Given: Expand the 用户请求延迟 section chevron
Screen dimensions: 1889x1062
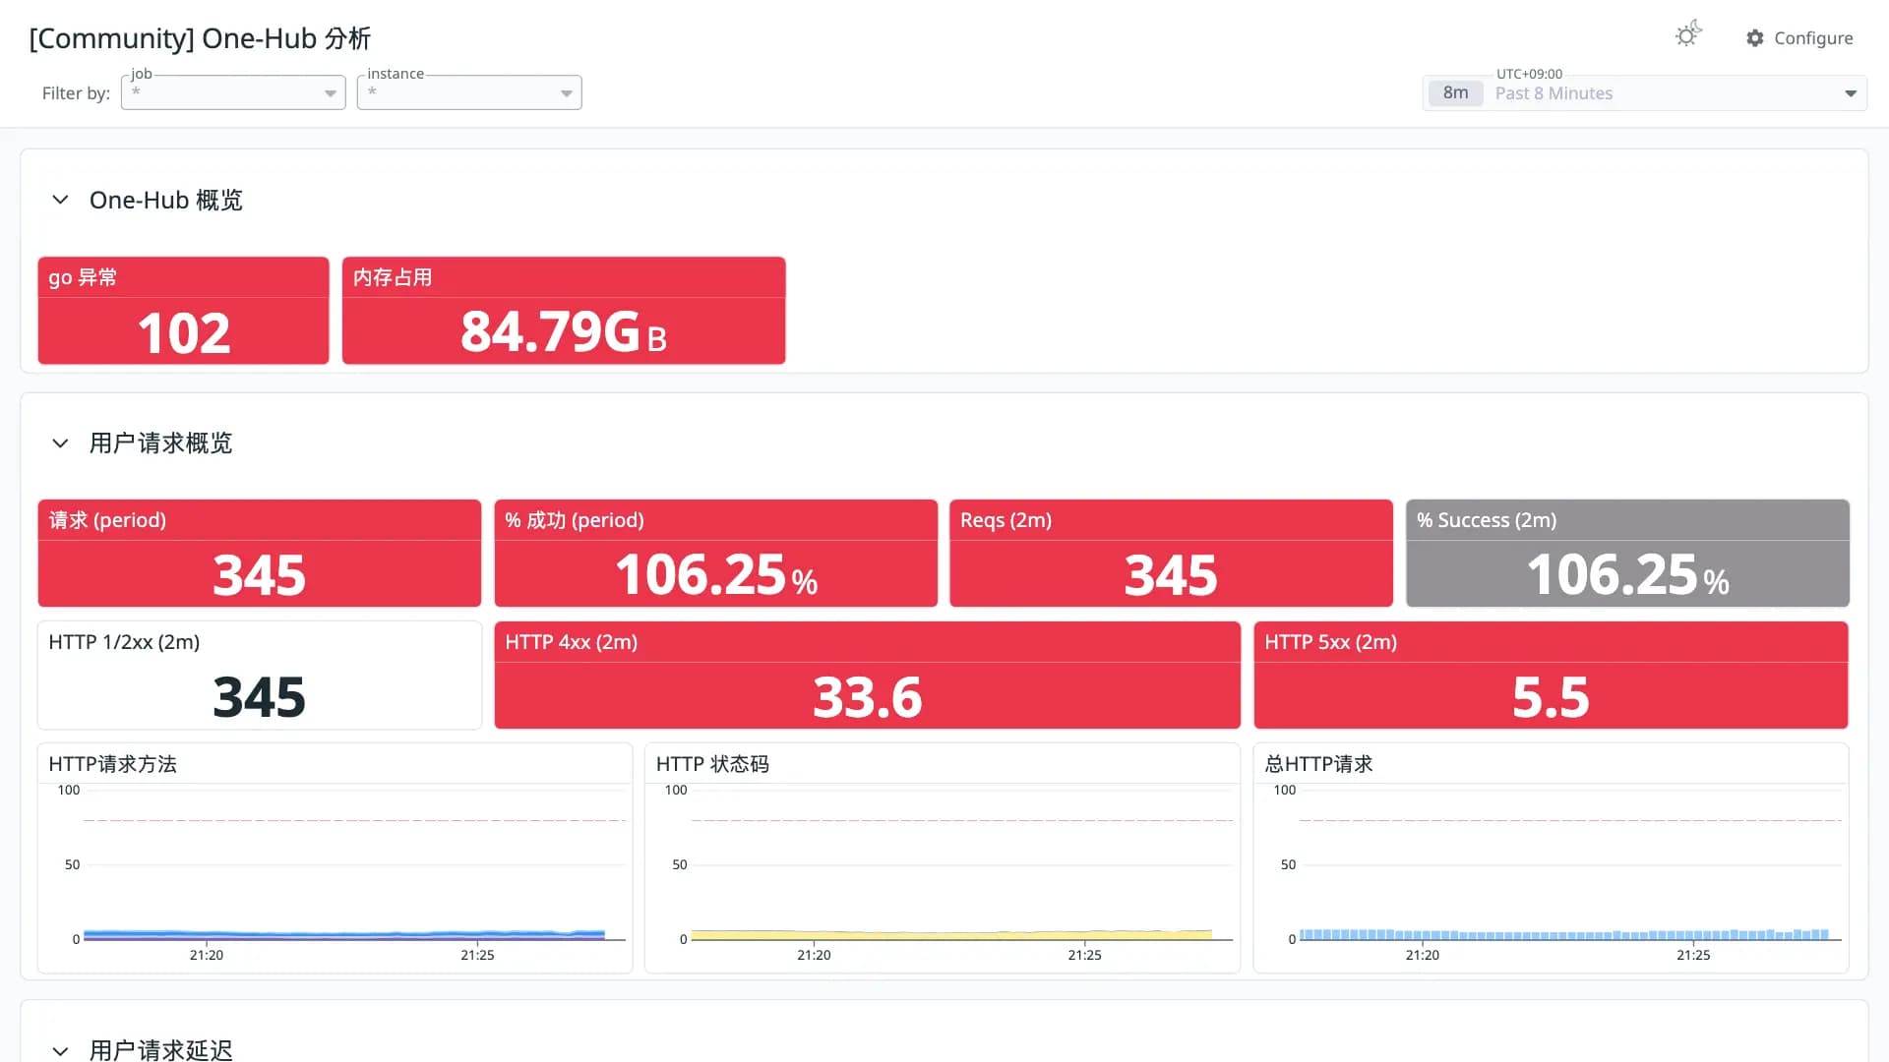Looking at the screenshot, I should pyautogui.click(x=60, y=1050).
